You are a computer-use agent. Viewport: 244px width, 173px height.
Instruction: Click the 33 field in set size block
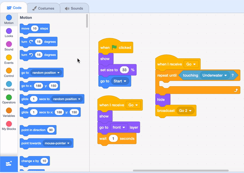click(124, 70)
